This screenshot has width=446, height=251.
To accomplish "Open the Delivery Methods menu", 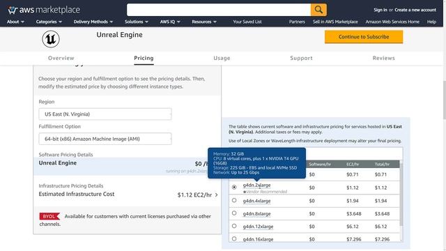I will pos(93,22).
